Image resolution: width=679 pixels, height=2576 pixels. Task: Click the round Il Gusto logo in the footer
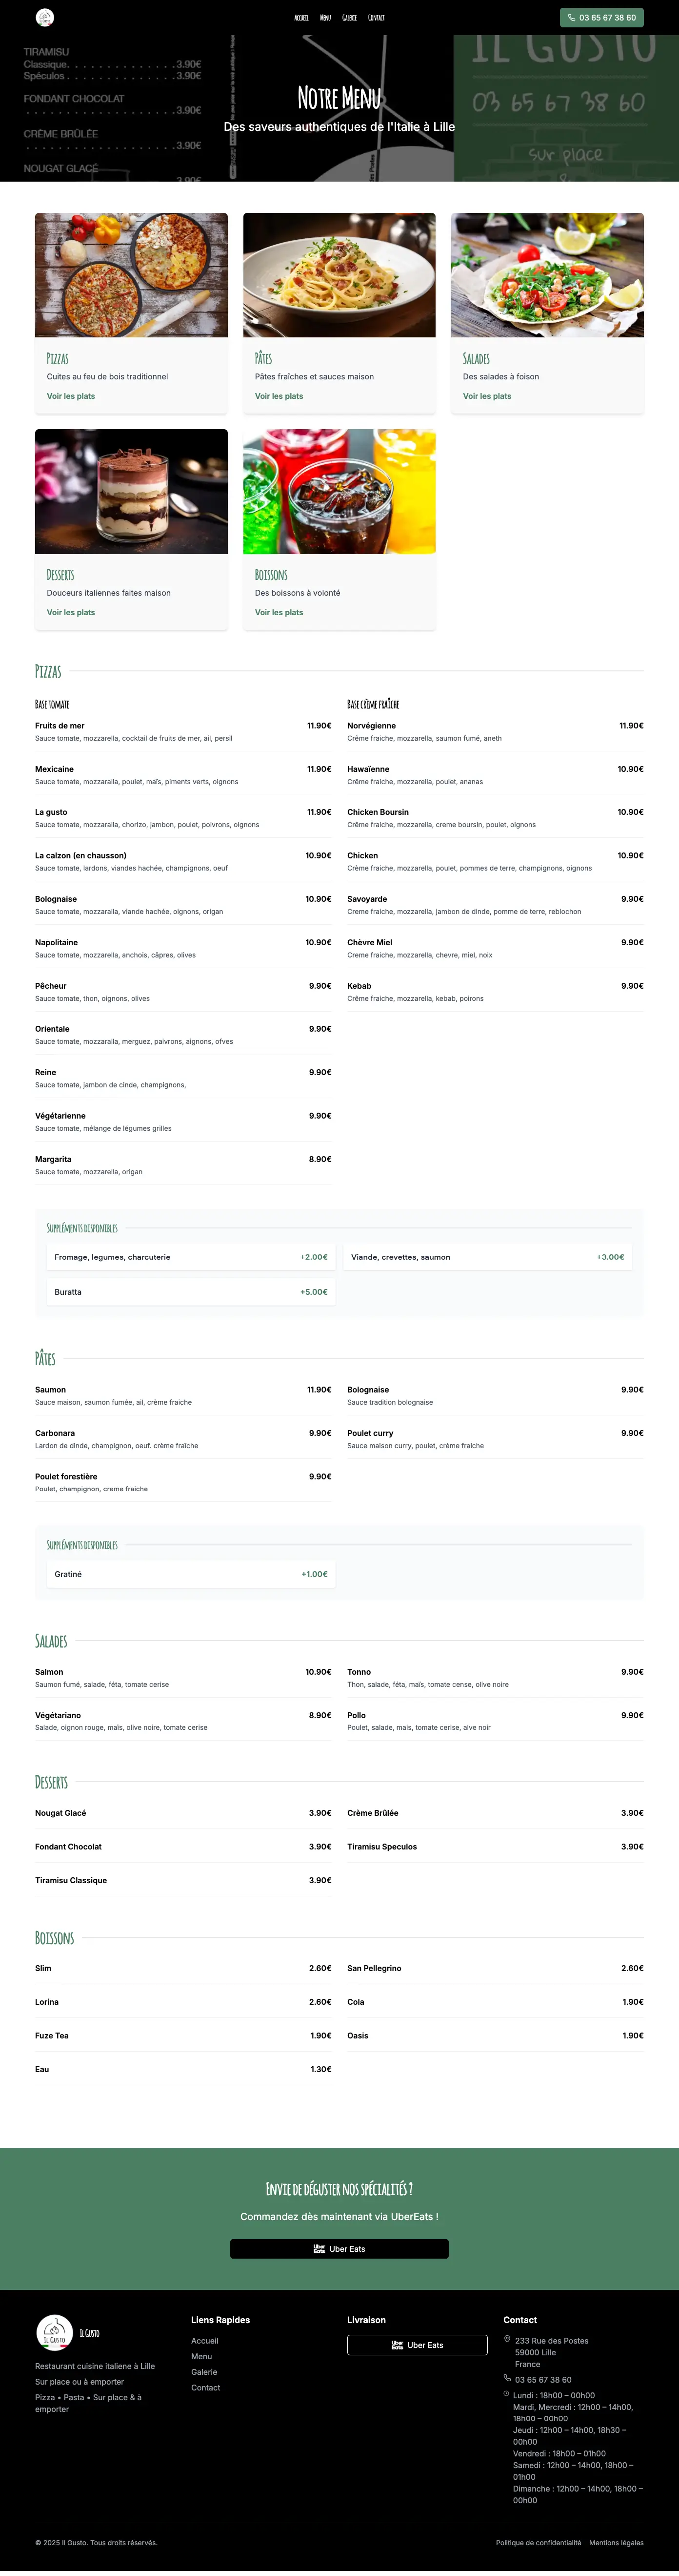click(x=54, y=2332)
